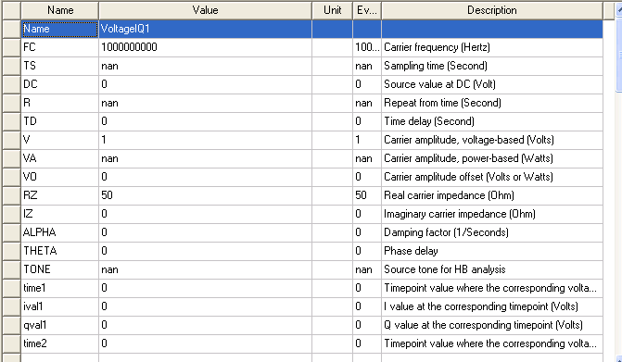Click the vertical scrollbar thumb
The image size is (622, 362).
(x=619, y=56)
